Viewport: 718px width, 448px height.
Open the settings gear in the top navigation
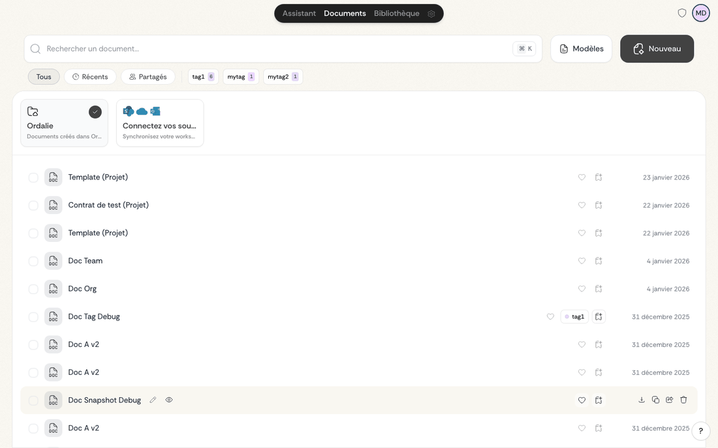pos(431,14)
